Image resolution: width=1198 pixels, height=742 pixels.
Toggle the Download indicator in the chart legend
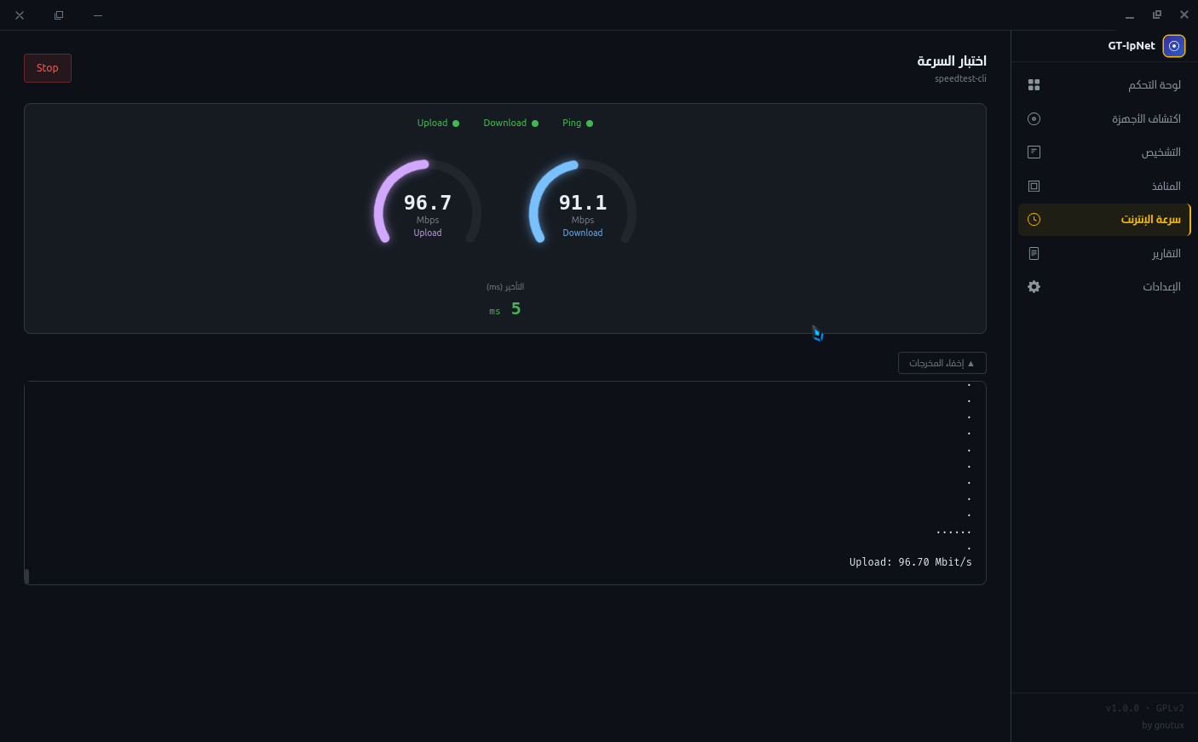pyautogui.click(x=510, y=123)
